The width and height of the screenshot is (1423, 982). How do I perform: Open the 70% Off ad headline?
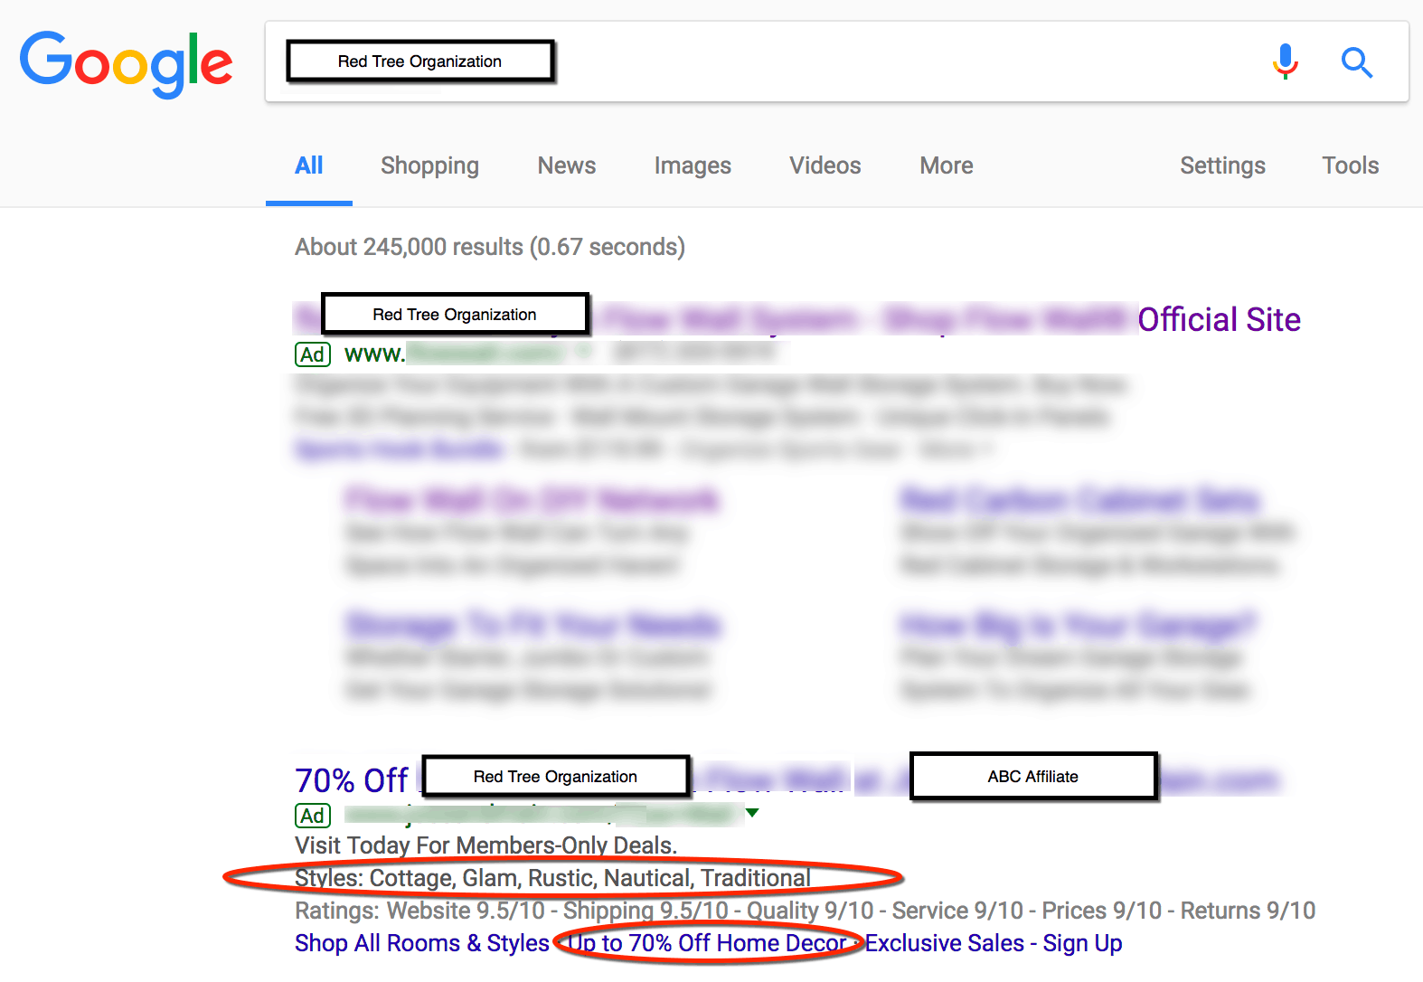coord(352,780)
